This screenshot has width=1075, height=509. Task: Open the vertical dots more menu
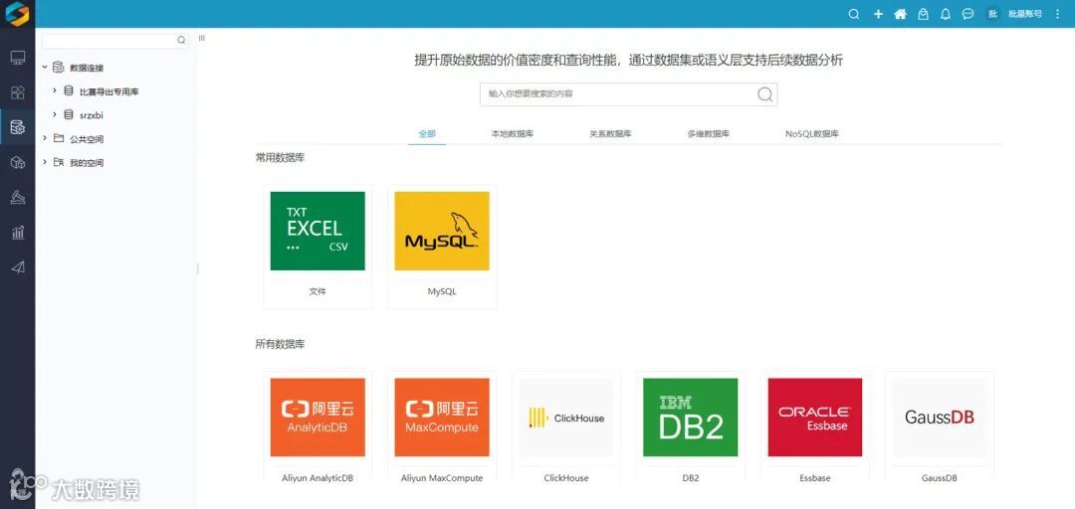tap(1057, 14)
